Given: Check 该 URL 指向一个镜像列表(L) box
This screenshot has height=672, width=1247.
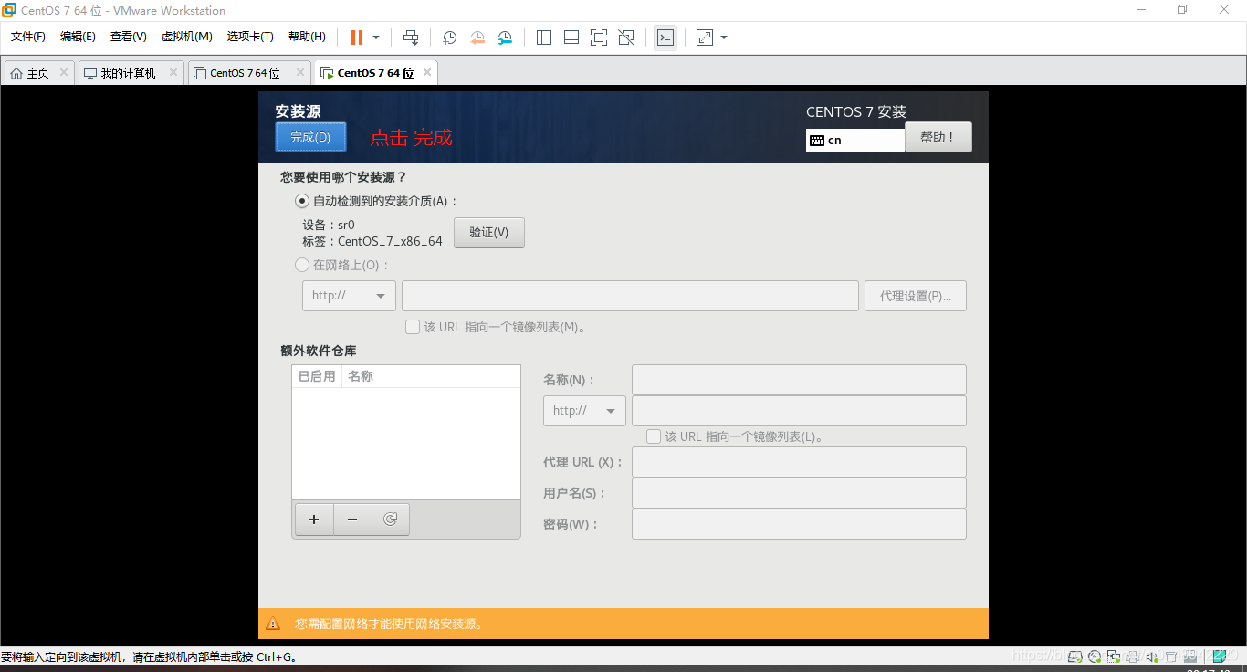Looking at the screenshot, I should point(654,436).
